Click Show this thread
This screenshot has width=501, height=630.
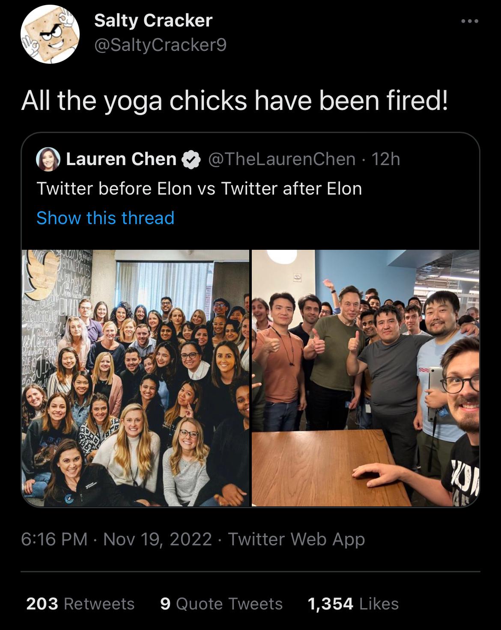click(x=105, y=218)
